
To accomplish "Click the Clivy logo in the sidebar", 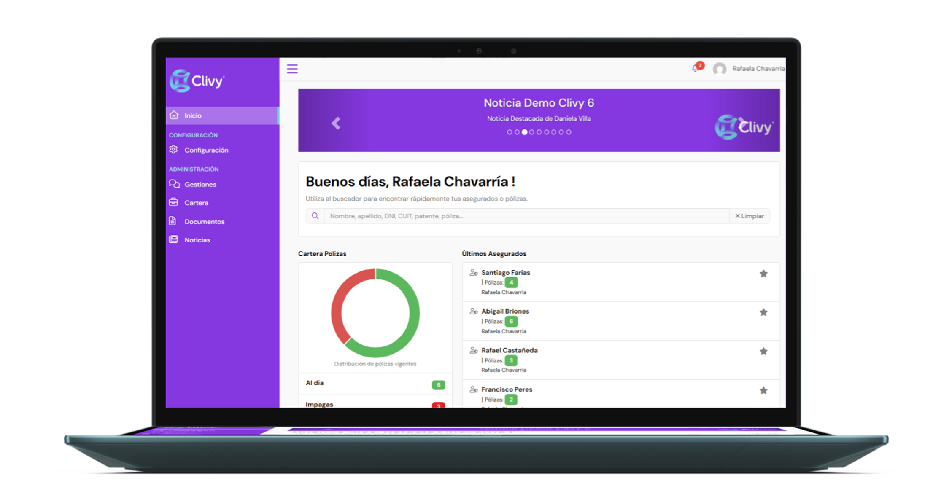I will pos(197,81).
